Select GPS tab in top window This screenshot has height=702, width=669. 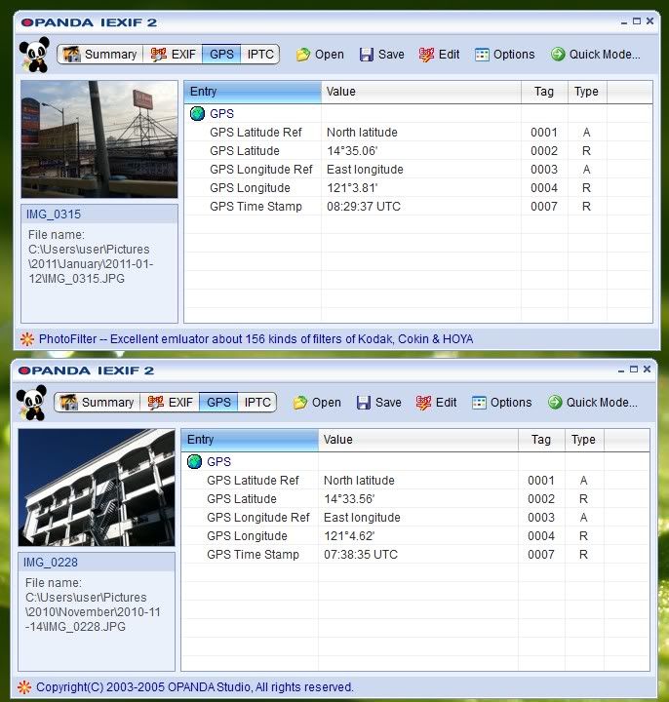221,55
